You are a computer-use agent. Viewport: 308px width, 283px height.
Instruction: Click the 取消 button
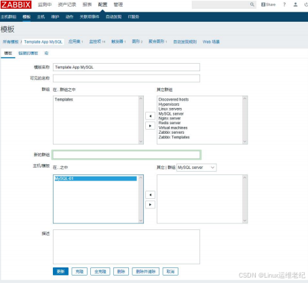coord(170,271)
